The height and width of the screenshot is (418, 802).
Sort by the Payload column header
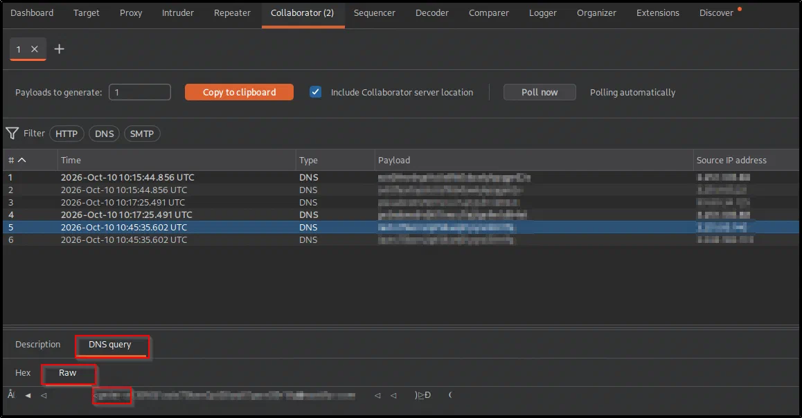pos(534,160)
